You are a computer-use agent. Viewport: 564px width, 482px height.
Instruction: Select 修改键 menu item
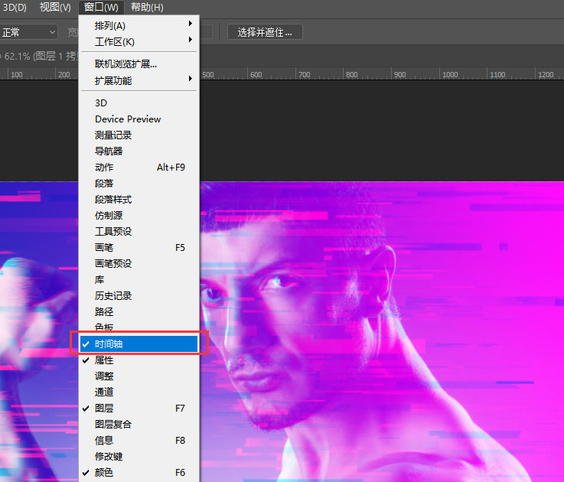pyautogui.click(x=139, y=457)
